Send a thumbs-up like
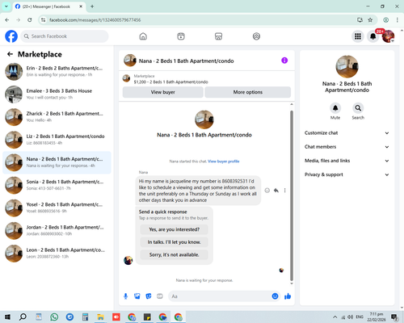Image resolution: width=404 pixels, height=323 pixels. [x=288, y=296]
